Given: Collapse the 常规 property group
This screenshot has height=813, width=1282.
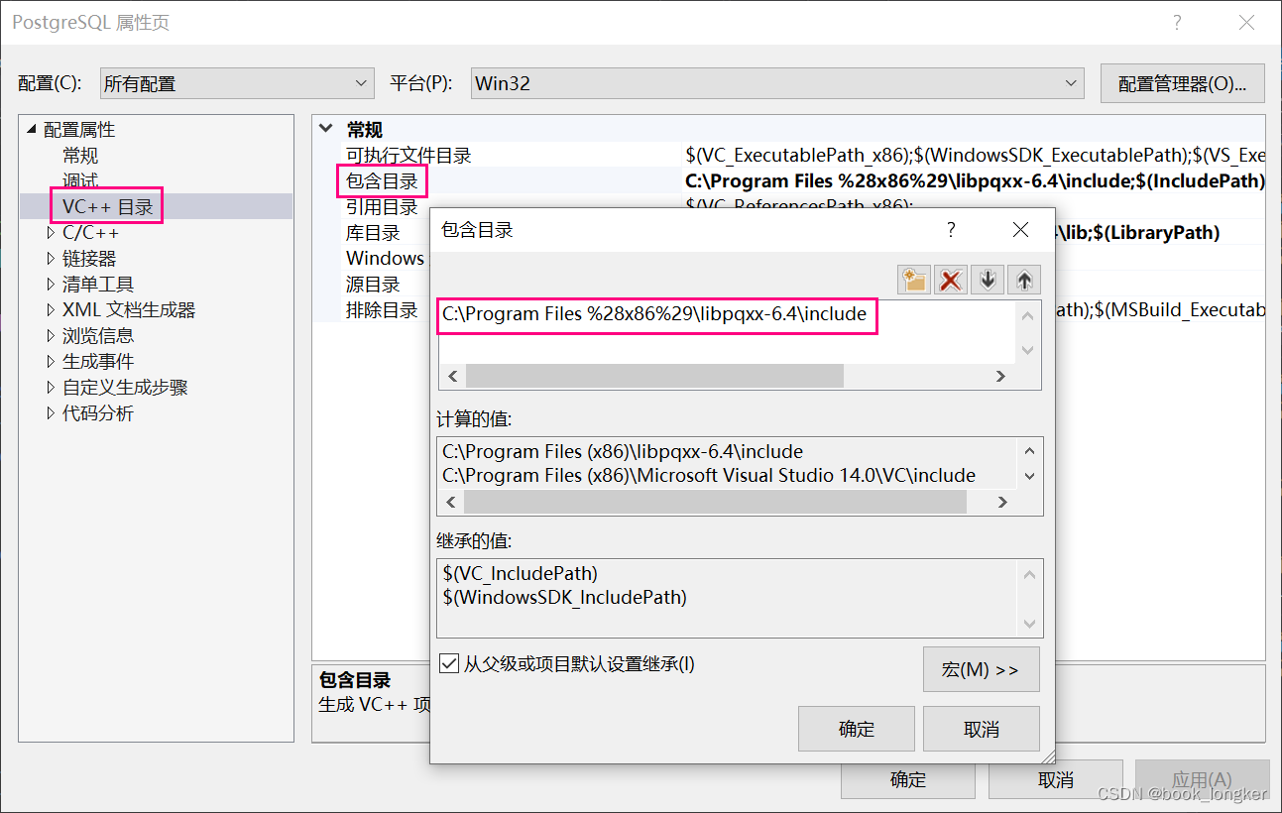Looking at the screenshot, I should [x=326, y=129].
